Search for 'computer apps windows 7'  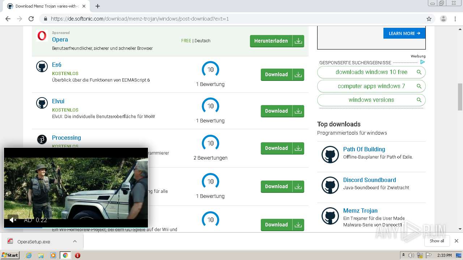371,86
